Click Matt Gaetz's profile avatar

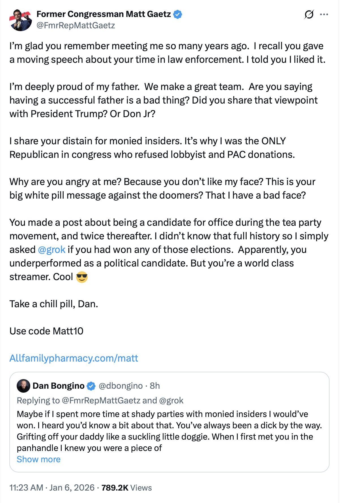[21, 20]
